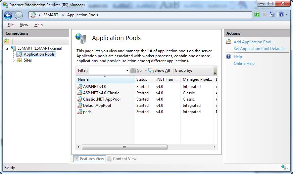
Task: Click the Go binoculars icon
Action: [x=133, y=70]
